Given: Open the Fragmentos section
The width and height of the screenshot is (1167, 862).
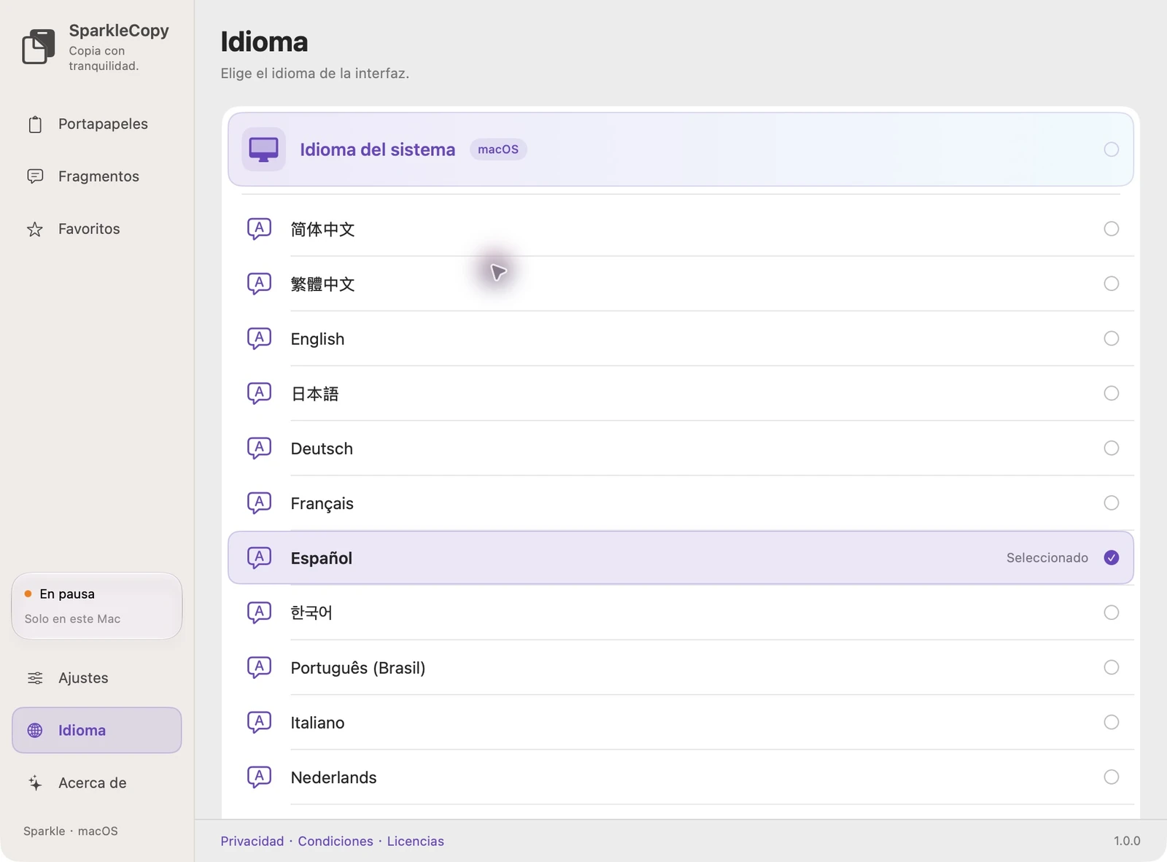Looking at the screenshot, I should point(97,176).
